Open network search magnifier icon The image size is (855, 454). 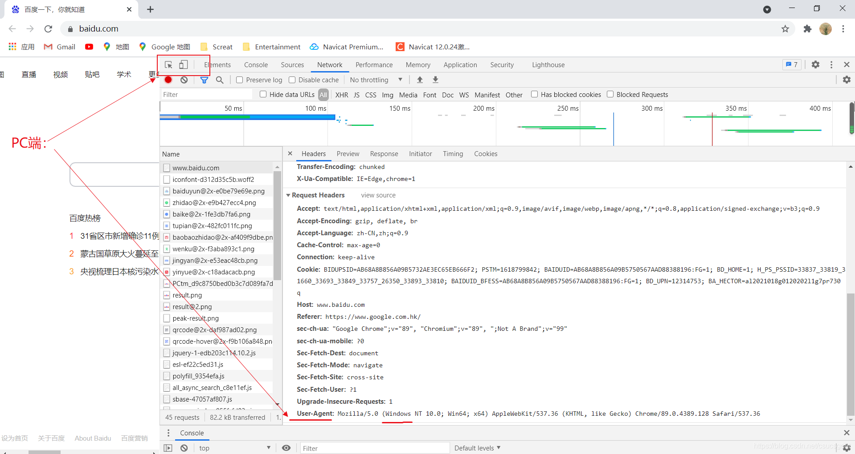(220, 80)
